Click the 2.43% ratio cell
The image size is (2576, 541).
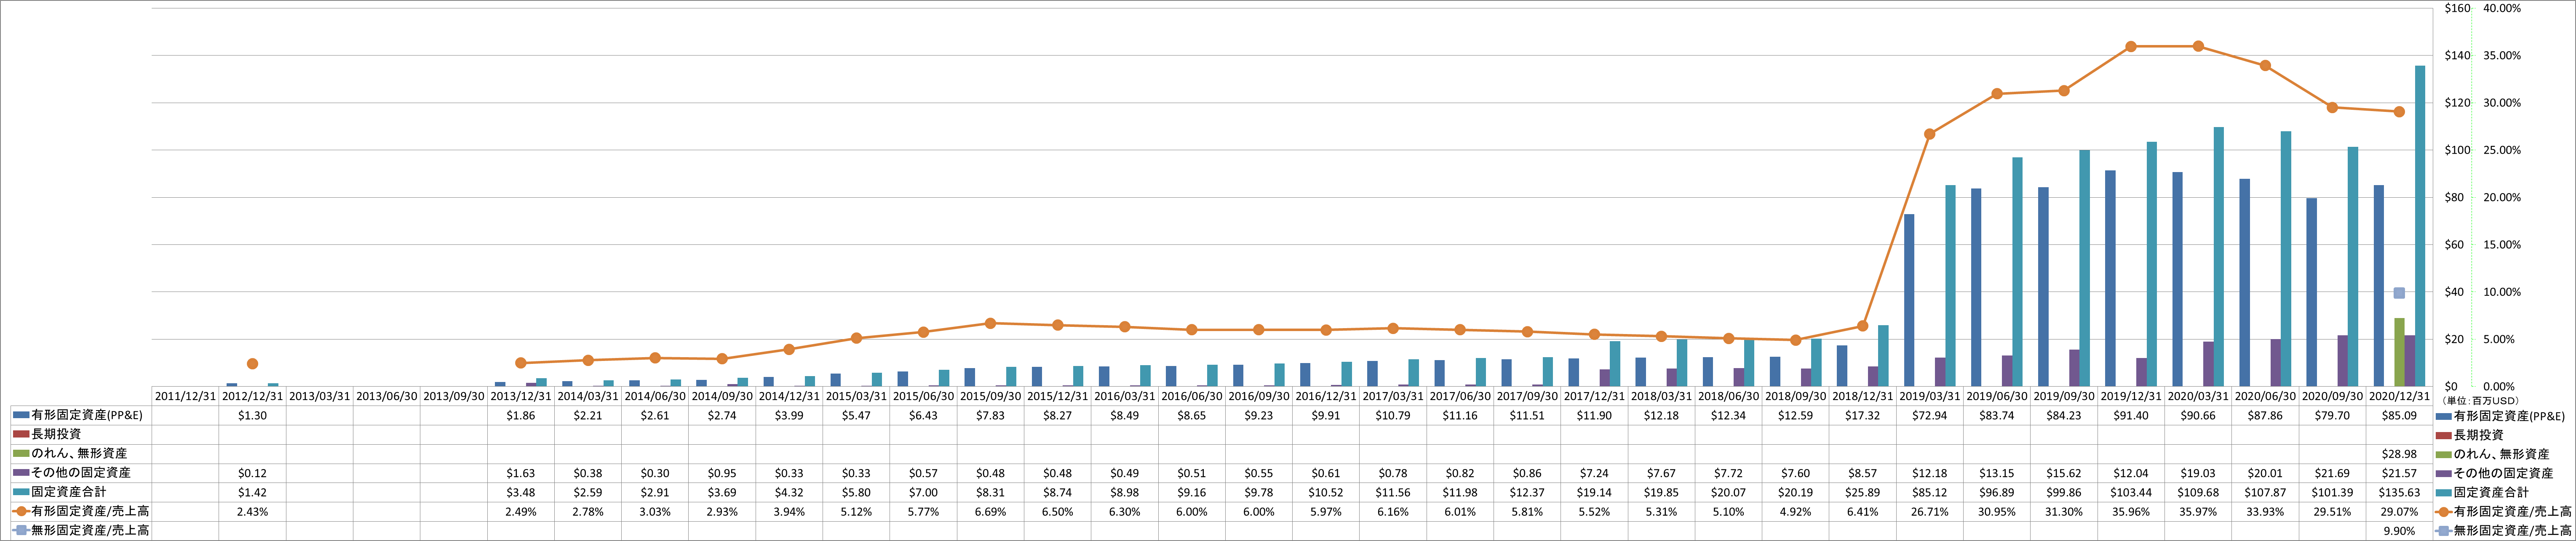(x=252, y=512)
